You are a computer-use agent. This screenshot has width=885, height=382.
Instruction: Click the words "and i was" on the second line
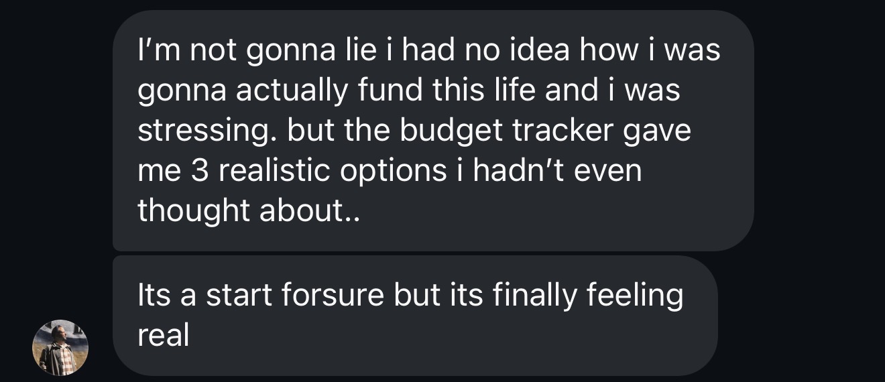pos(612,91)
